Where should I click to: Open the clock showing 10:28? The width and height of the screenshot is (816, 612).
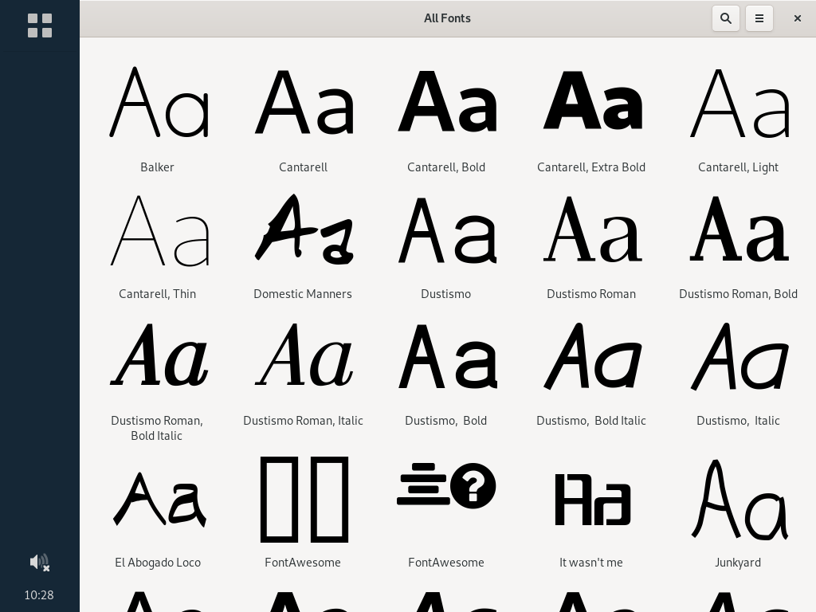(x=39, y=594)
